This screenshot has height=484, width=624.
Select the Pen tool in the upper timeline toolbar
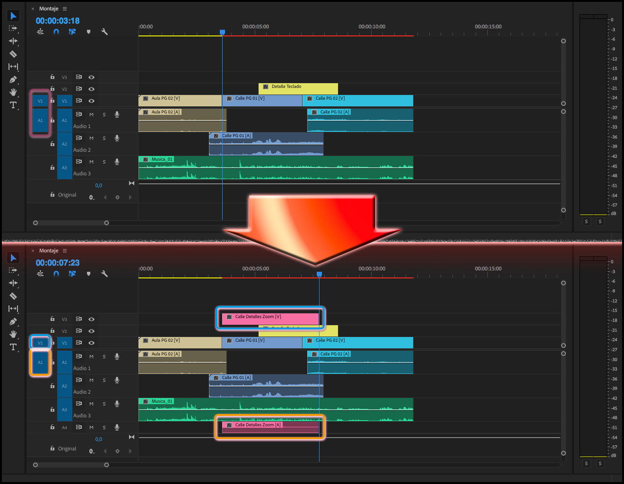pyautogui.click(x=13, y=79)
